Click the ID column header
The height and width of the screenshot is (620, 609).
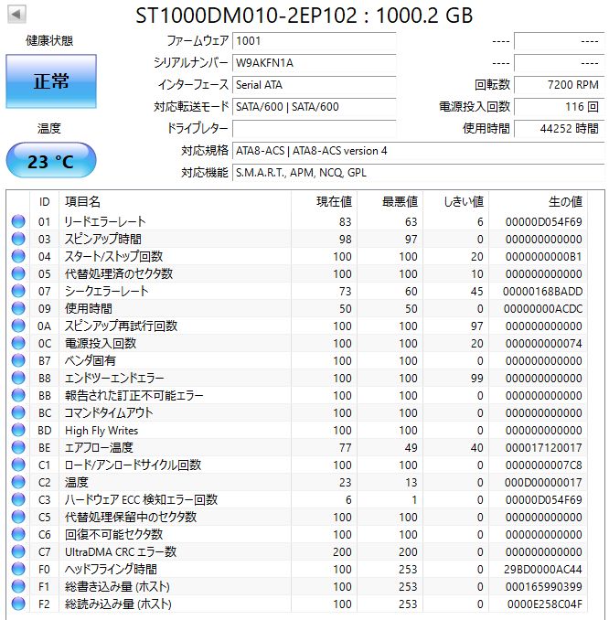point(44,201)
